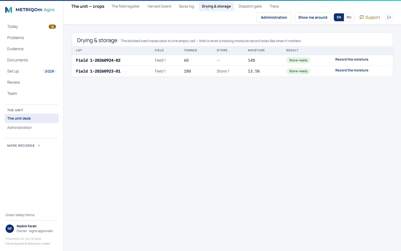Switch to the Spray log tab
Screen dimensions: 401x251
point(186,6)
